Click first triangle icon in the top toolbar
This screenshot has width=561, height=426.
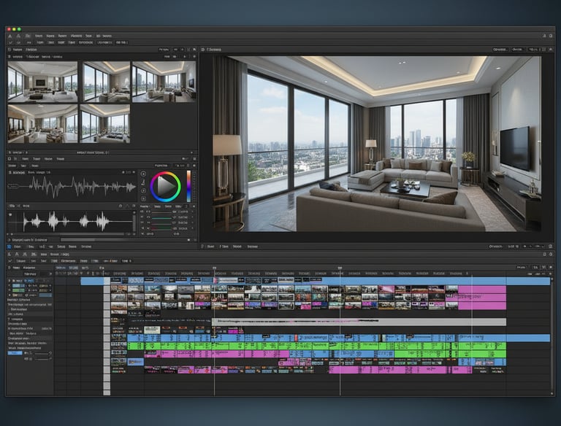click(10, 36)
